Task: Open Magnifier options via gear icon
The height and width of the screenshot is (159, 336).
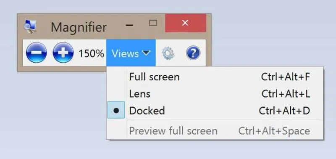Action: 168,53
